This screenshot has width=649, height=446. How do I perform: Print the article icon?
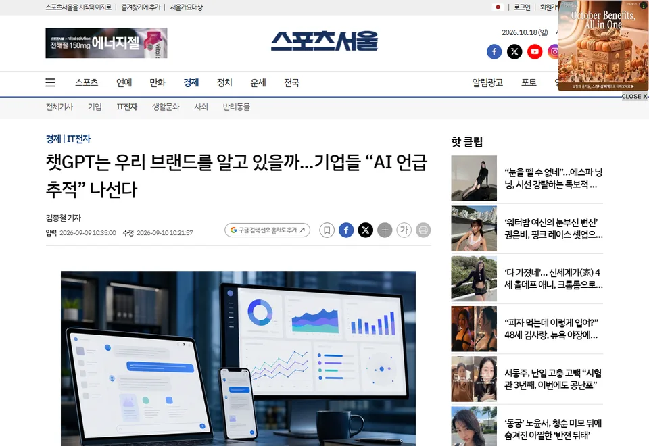tap(423, 230)
